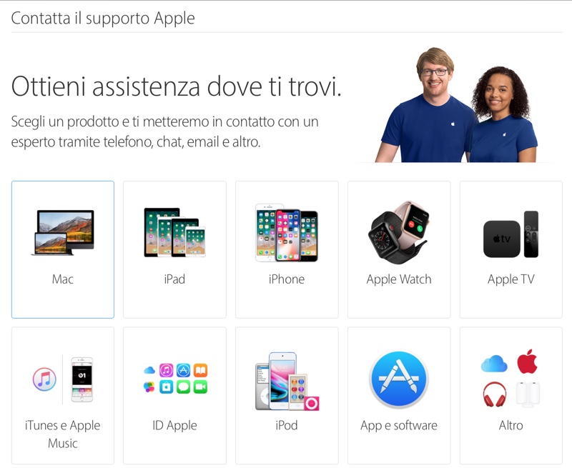Click the ID Apple text label
This screenshot has height=468, width=572.
(x=174, y=425)
